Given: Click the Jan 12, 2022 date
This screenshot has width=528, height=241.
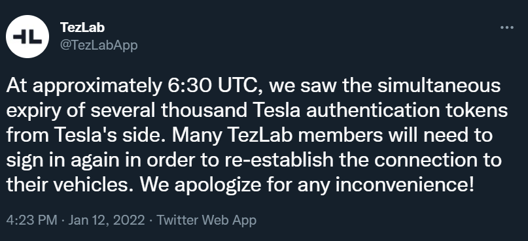Looking at the screenshot, I should [x=107, y=220].
